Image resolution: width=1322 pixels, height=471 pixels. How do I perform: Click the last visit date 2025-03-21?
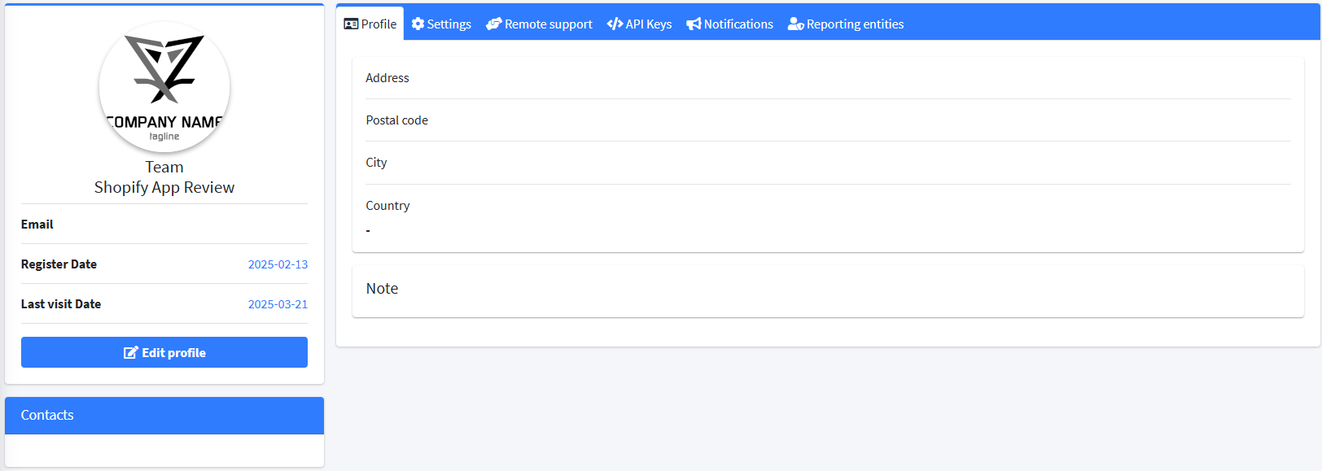click(278, 304)
